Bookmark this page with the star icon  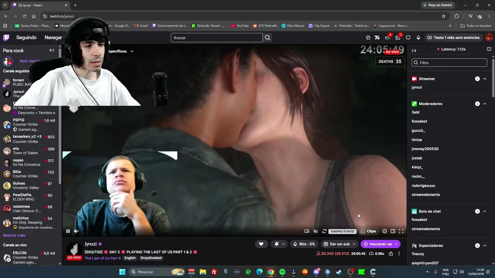tap(444, 16)
